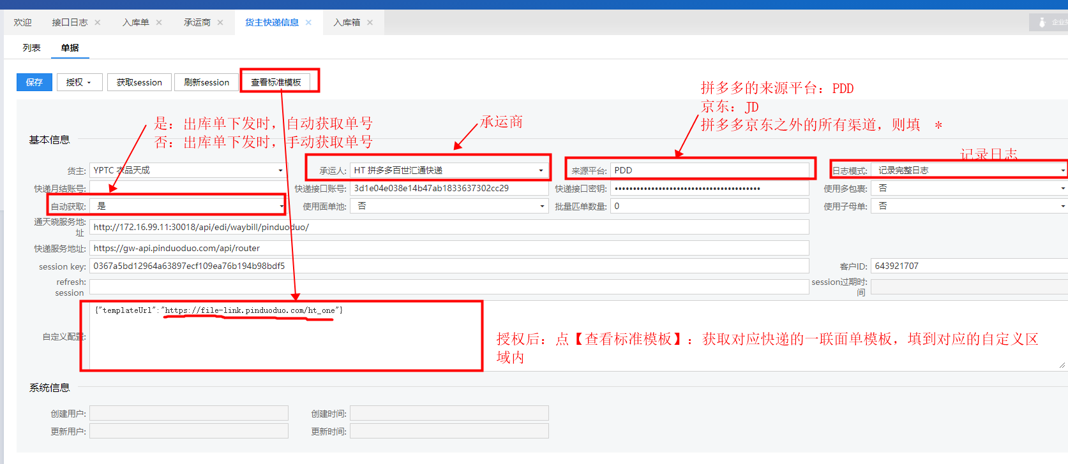Click the user profile icon at top right

[1042, 22]
